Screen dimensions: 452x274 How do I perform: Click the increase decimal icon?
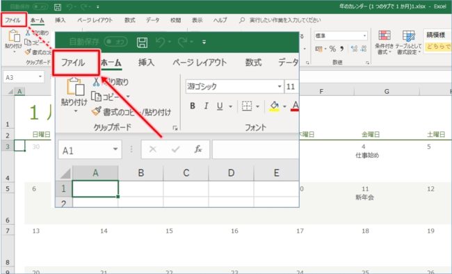coord(354,49)
